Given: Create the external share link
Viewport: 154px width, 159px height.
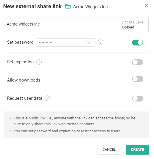Looking at the screenshot, I should click(x=137, y=150).
